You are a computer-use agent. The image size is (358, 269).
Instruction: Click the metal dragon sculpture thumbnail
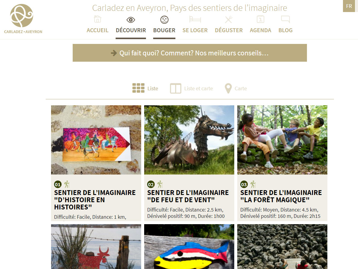[x=189, y=140]
